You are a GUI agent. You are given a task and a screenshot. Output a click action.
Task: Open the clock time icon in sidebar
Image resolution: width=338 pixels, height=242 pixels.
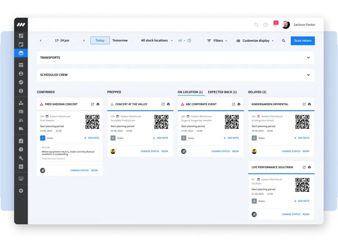click(x=21, y=149)
